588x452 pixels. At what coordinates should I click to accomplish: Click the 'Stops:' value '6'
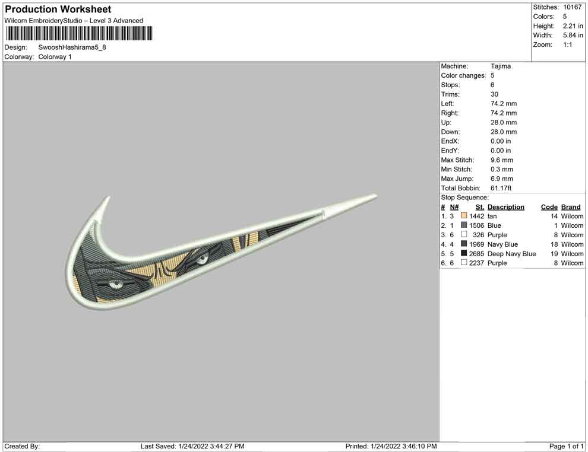coord(492,85)
